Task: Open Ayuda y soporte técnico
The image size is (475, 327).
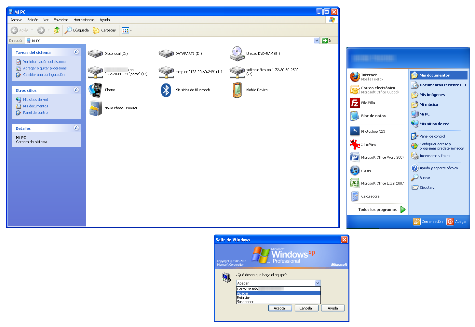Action: click(439, 168)
